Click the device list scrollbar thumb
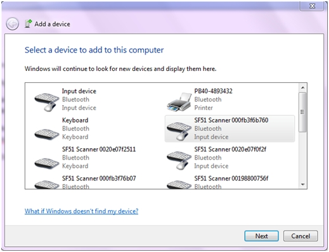The width and height of the screenshot is (329, 252). (302, 112)
